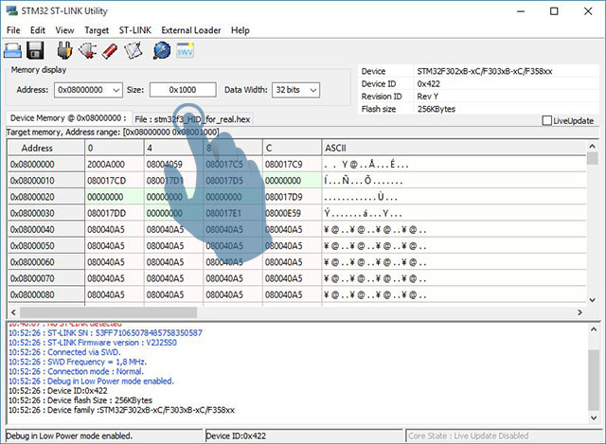This screenshot has height=444, width=606.
Task: Click the Size input field
Action: (x=182, y=90)
